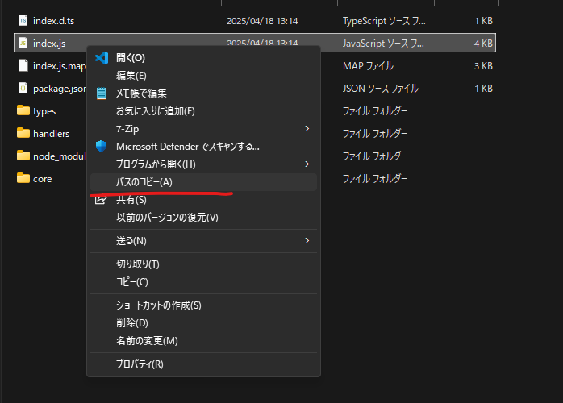Click the types folder icon
Viewport: 563px width, 403px height.
point(23,110)
